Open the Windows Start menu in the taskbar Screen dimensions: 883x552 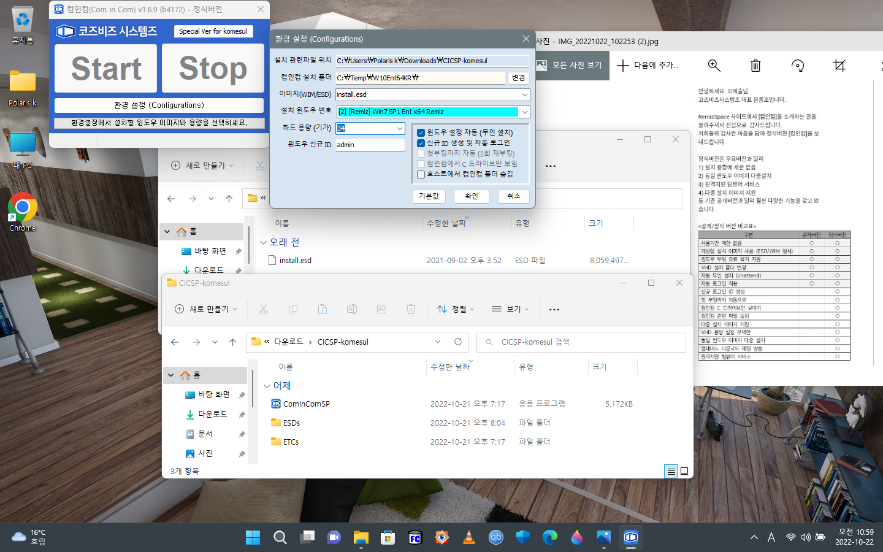(x=253, y=537)
